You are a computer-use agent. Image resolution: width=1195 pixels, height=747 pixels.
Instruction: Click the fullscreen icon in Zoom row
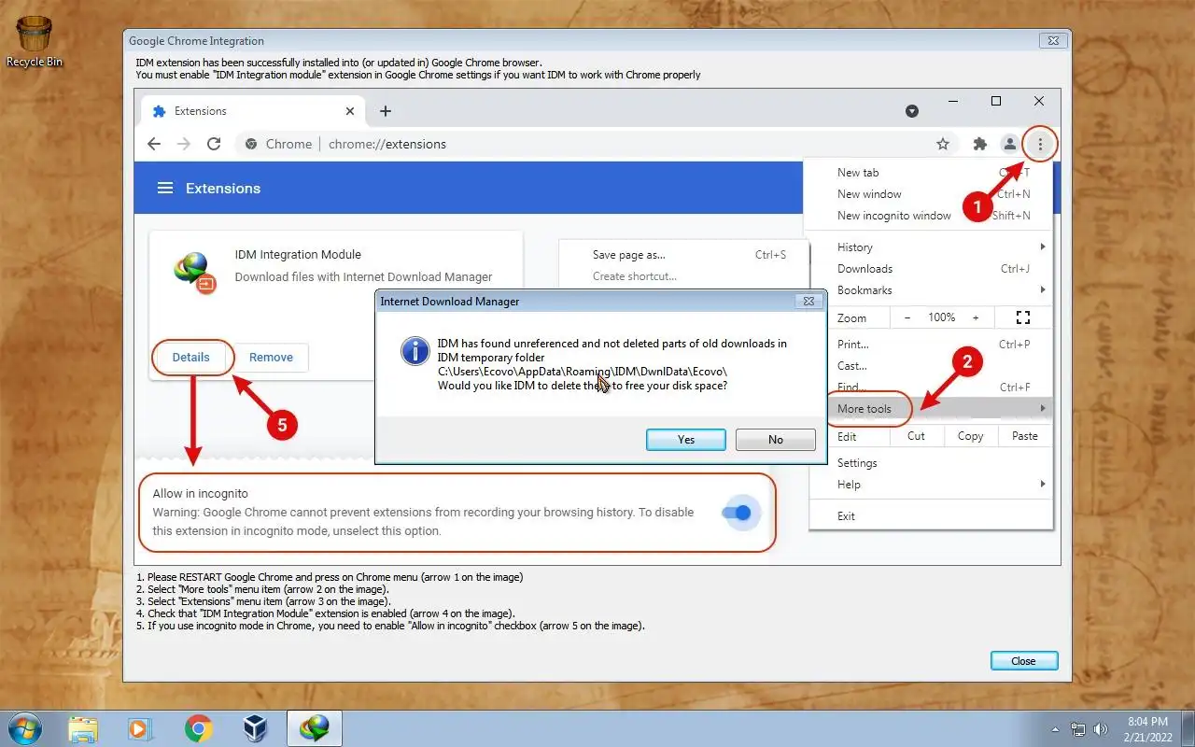[1022, 318]
